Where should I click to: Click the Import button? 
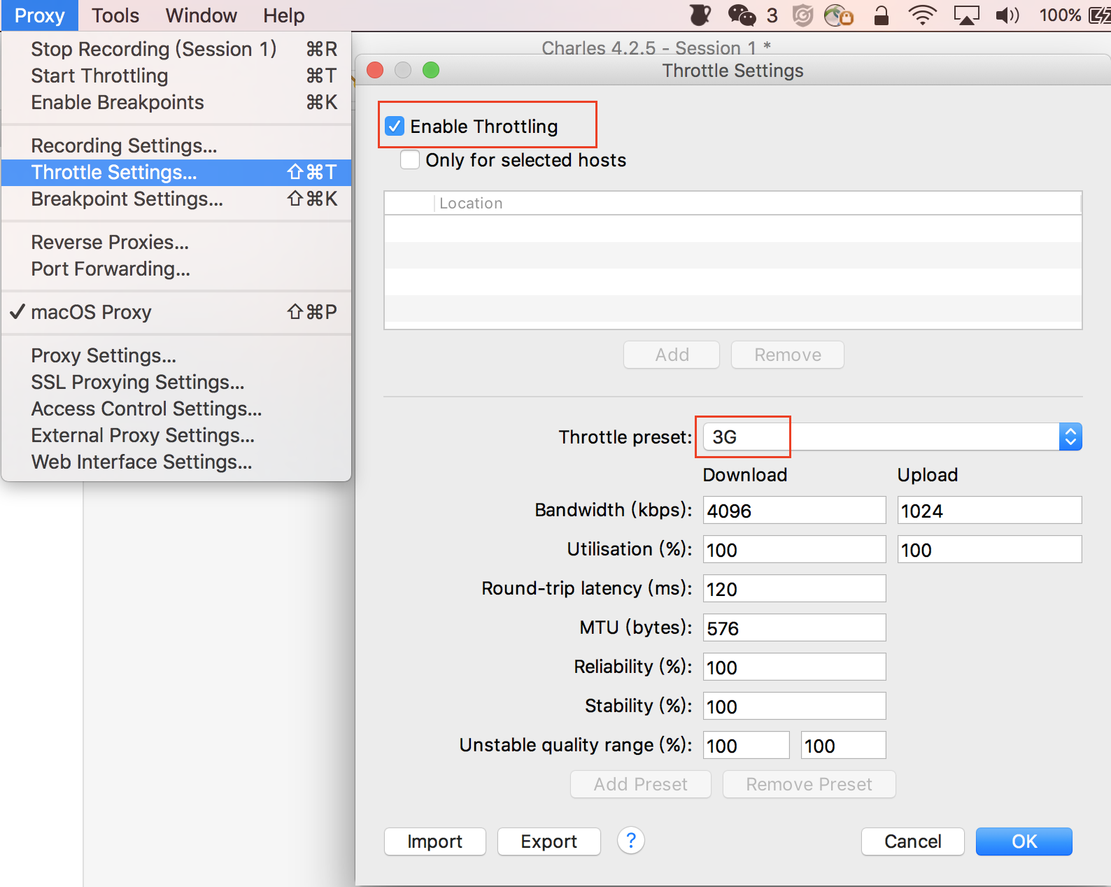coord(435,842)
